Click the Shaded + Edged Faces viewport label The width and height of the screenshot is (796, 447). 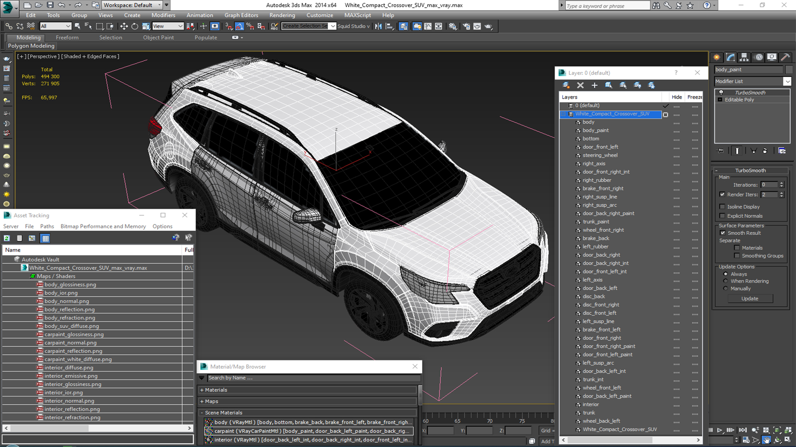click(90, 56)
